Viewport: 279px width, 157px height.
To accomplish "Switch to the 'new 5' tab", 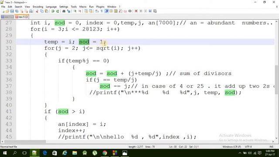I will [x=21, y=17].
